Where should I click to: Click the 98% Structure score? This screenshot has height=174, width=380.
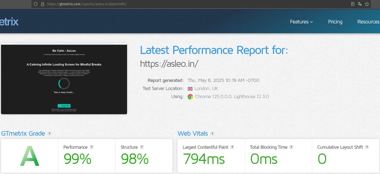pos(134,159)
